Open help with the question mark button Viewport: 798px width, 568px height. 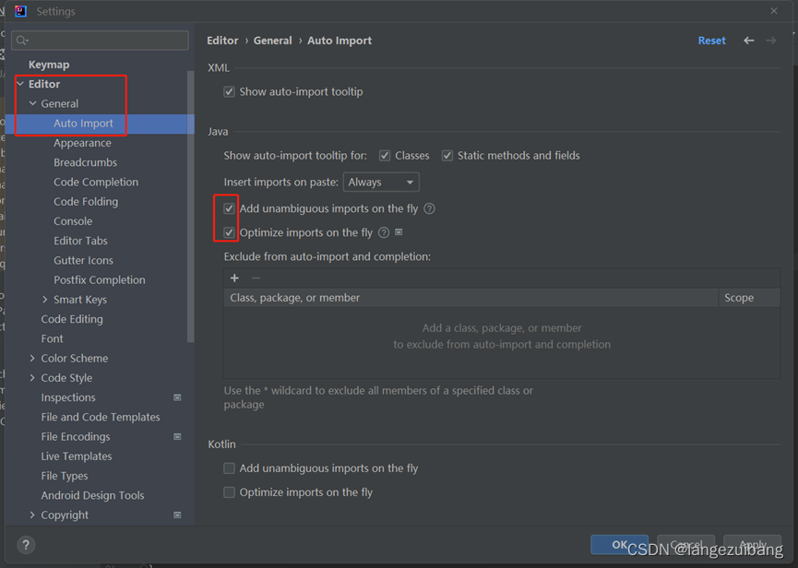[x=26, y=545]
